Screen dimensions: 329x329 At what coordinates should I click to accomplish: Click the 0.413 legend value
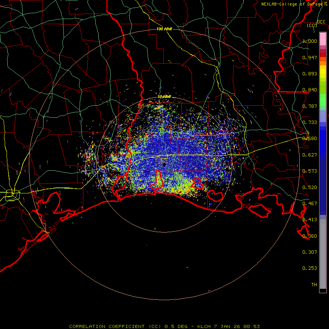click(310, 220)
